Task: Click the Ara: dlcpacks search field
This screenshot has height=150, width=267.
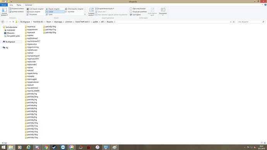Action: coord(250,22)
